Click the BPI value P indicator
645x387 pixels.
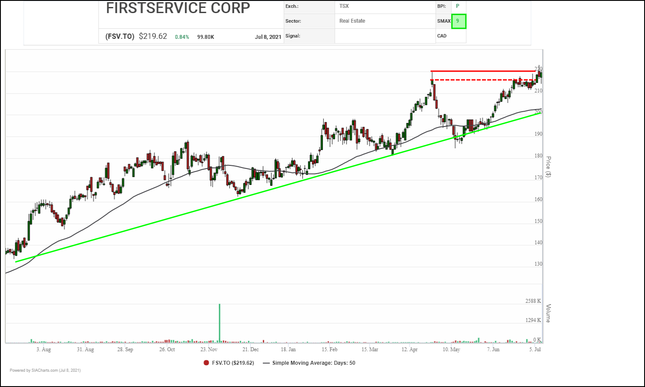coord(458,6)
